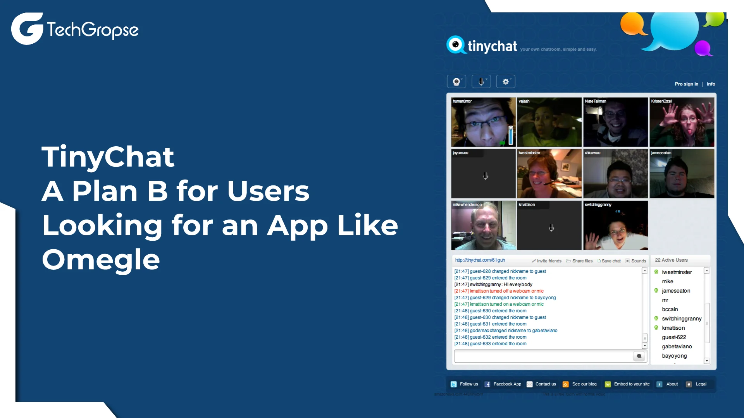Viewport: 744px width, 418px height.
Task: Click chat line 'switchinggranny: HI everybody'
Action: point(493,284)
